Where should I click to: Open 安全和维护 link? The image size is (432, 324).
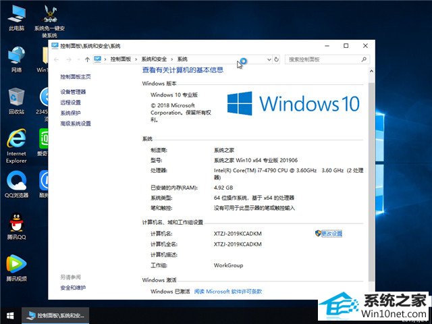73,288
